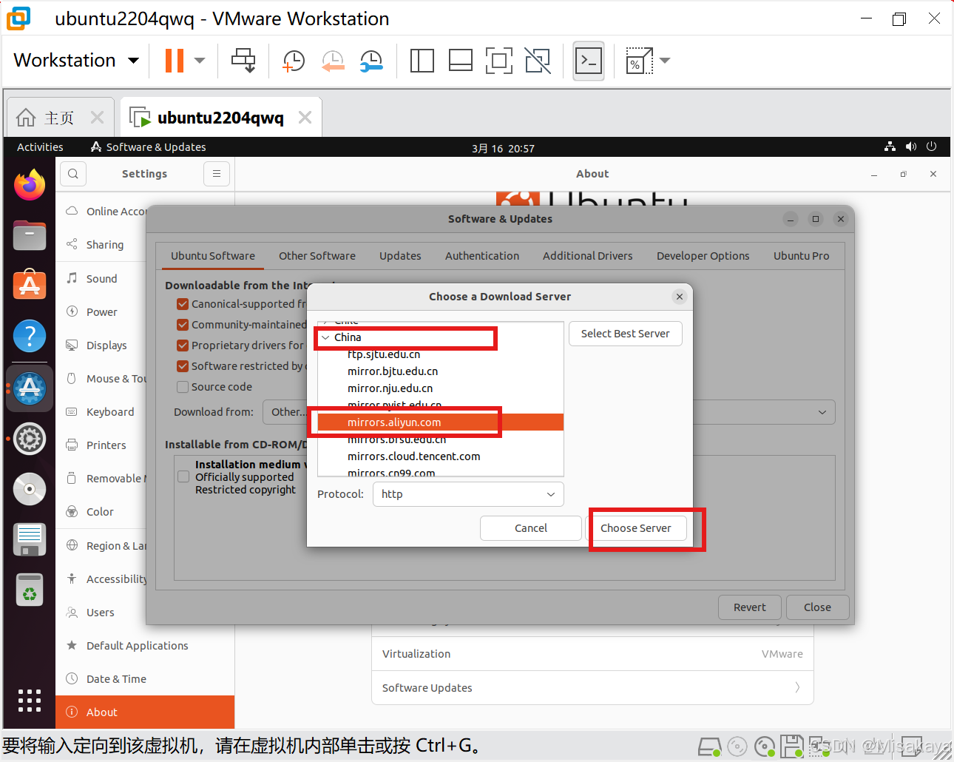Open the Workstation menu dropdown

click(x=76, y=60)
